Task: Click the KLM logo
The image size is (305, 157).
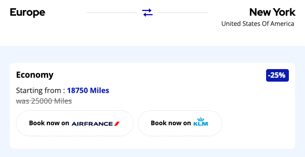Action: (201, 123)
